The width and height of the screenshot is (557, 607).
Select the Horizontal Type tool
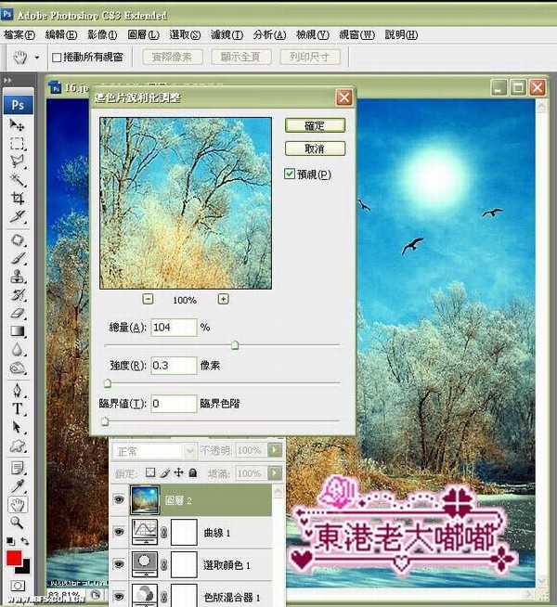pyautogui.click(x=17, y=408)
